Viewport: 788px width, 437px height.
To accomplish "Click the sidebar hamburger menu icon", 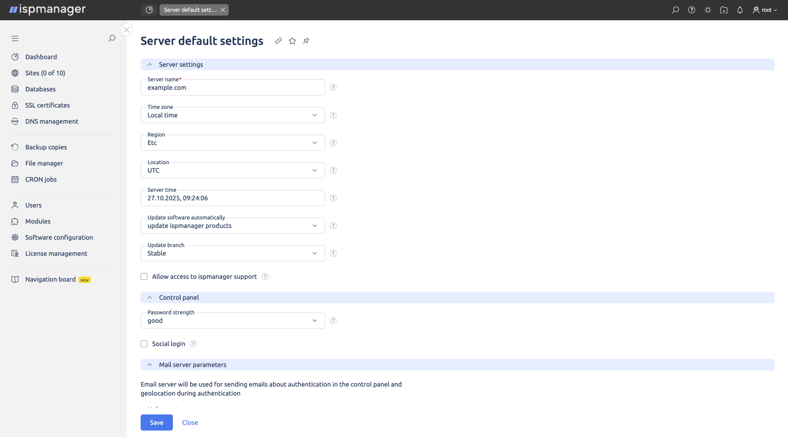I will click(x=15, y=38).
